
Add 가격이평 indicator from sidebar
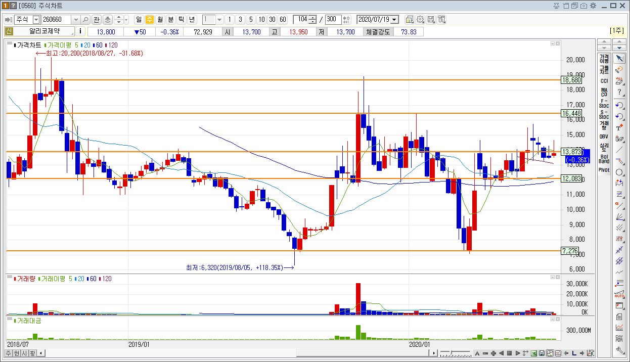[604, 58]
